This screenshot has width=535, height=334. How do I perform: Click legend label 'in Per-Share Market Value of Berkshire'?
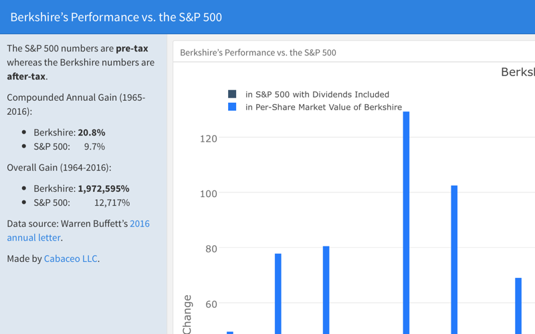pyautogui.click(x=324, y=107)
